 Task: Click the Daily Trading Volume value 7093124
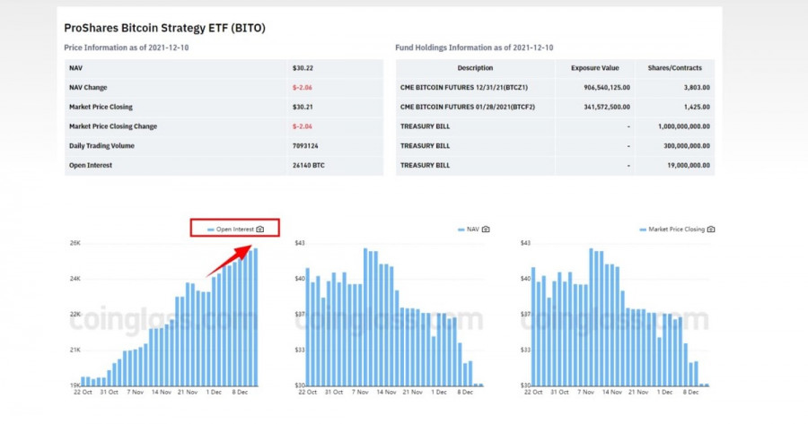coord(305,146)
